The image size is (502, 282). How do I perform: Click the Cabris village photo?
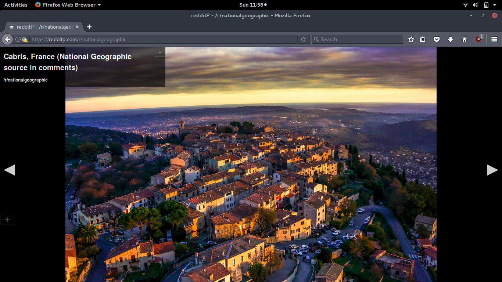click(251, 164)
